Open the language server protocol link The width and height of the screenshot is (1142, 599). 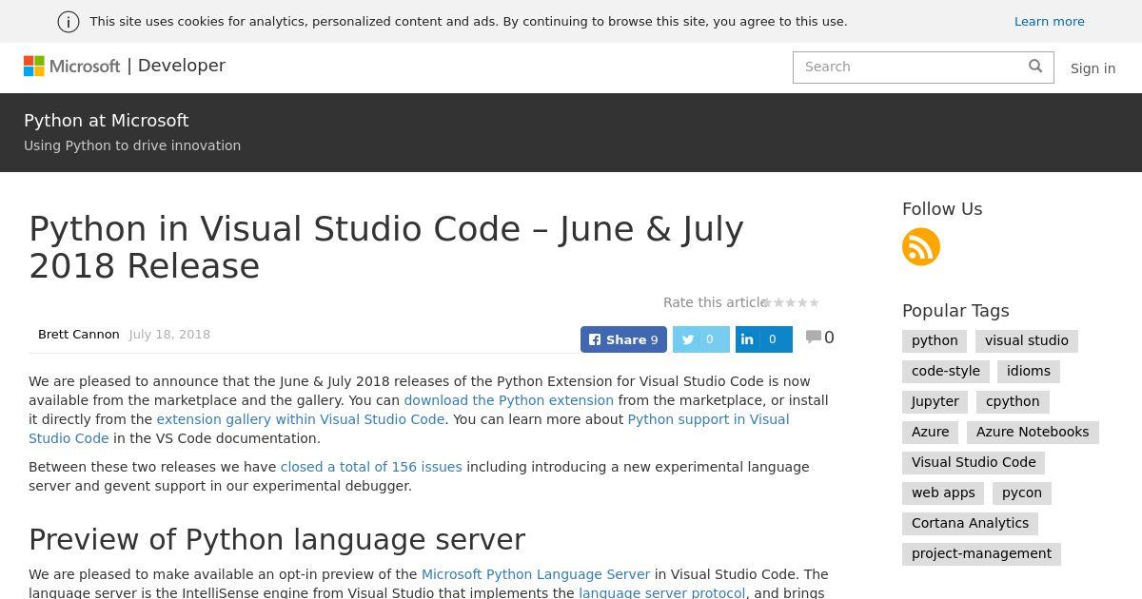click(x=662, y=592)
